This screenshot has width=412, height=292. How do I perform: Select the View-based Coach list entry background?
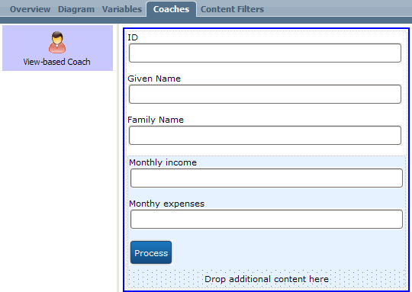pos(57,48)
